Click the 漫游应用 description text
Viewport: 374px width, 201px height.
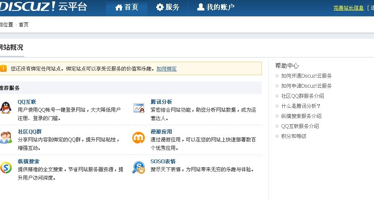pyautogui.click(x=203, y=144)
